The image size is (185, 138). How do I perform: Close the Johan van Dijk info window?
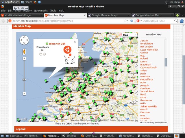[x=75, y=42]
